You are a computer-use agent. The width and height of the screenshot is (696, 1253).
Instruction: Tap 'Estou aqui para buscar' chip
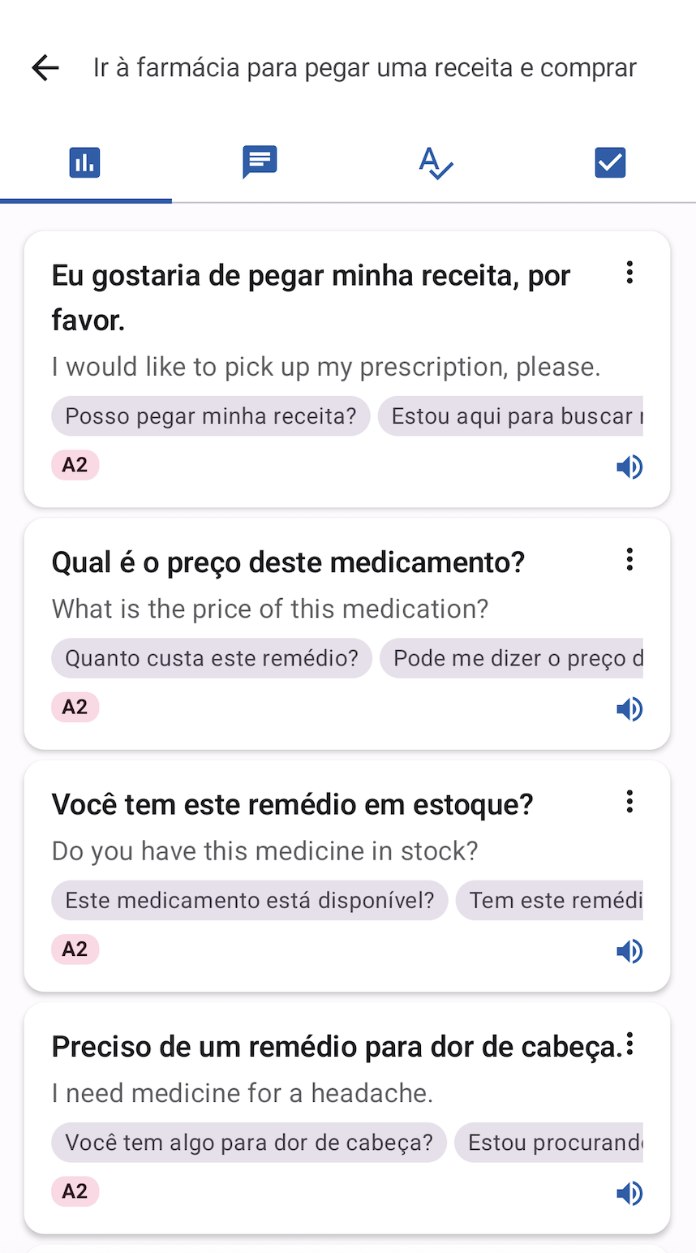tap(511, 416)
